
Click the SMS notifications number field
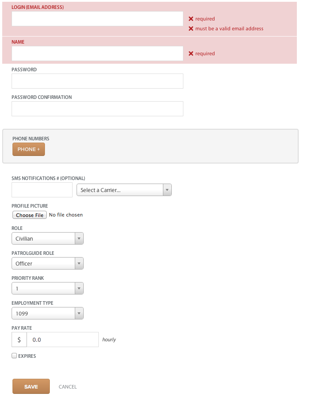point(42,190)
